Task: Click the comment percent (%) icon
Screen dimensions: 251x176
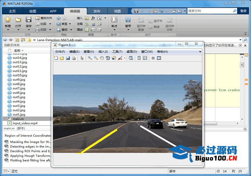Action: pyautogui.click(x=87, y=24)
